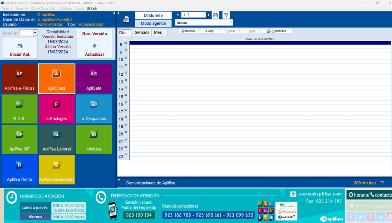
Task: Launch the Aplifisa GF tile
Action: (20, 139)
